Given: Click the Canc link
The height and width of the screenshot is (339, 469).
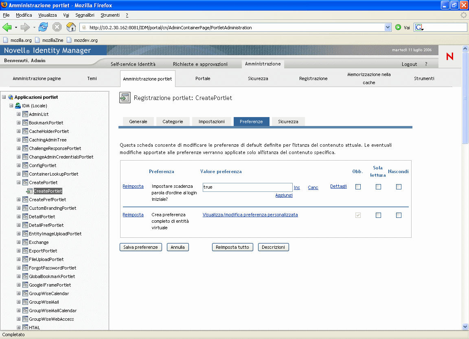Looking at the screenshot, I should pyautogui.click(x=313, y=187).
